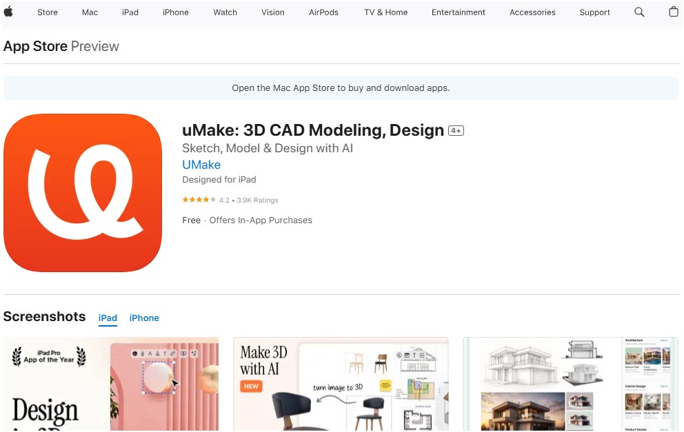Open the Watch navigation item
Screen dimensions: 684x432
225,12
